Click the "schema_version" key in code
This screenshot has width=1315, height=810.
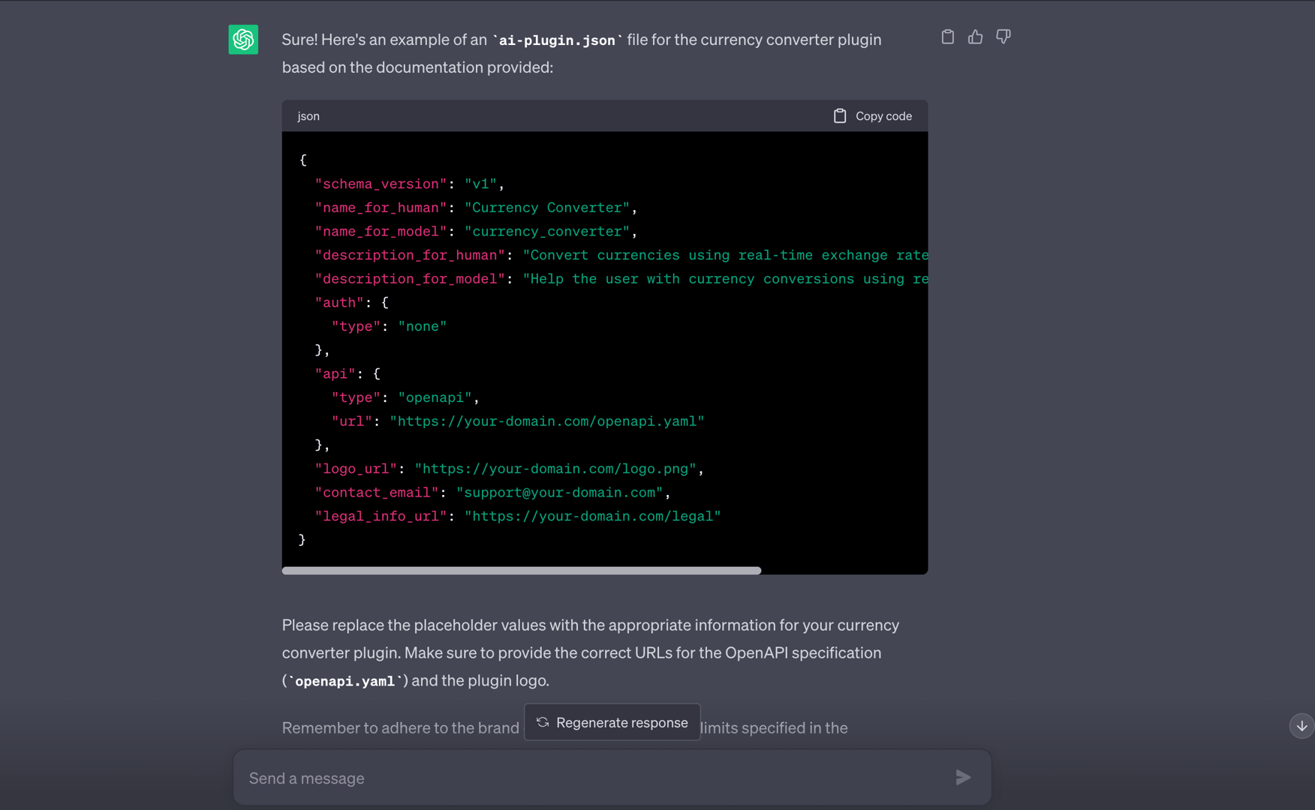coord(381,184)
